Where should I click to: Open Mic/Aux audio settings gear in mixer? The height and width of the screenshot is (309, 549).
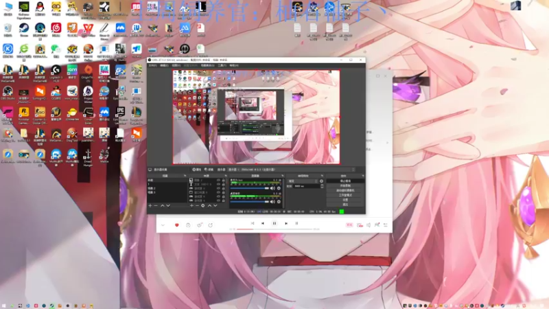(279, 188)
